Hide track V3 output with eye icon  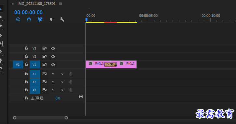click(x=53, y=49)
